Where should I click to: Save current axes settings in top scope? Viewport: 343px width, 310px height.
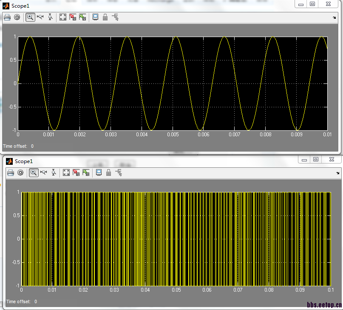tap(73, 17)
